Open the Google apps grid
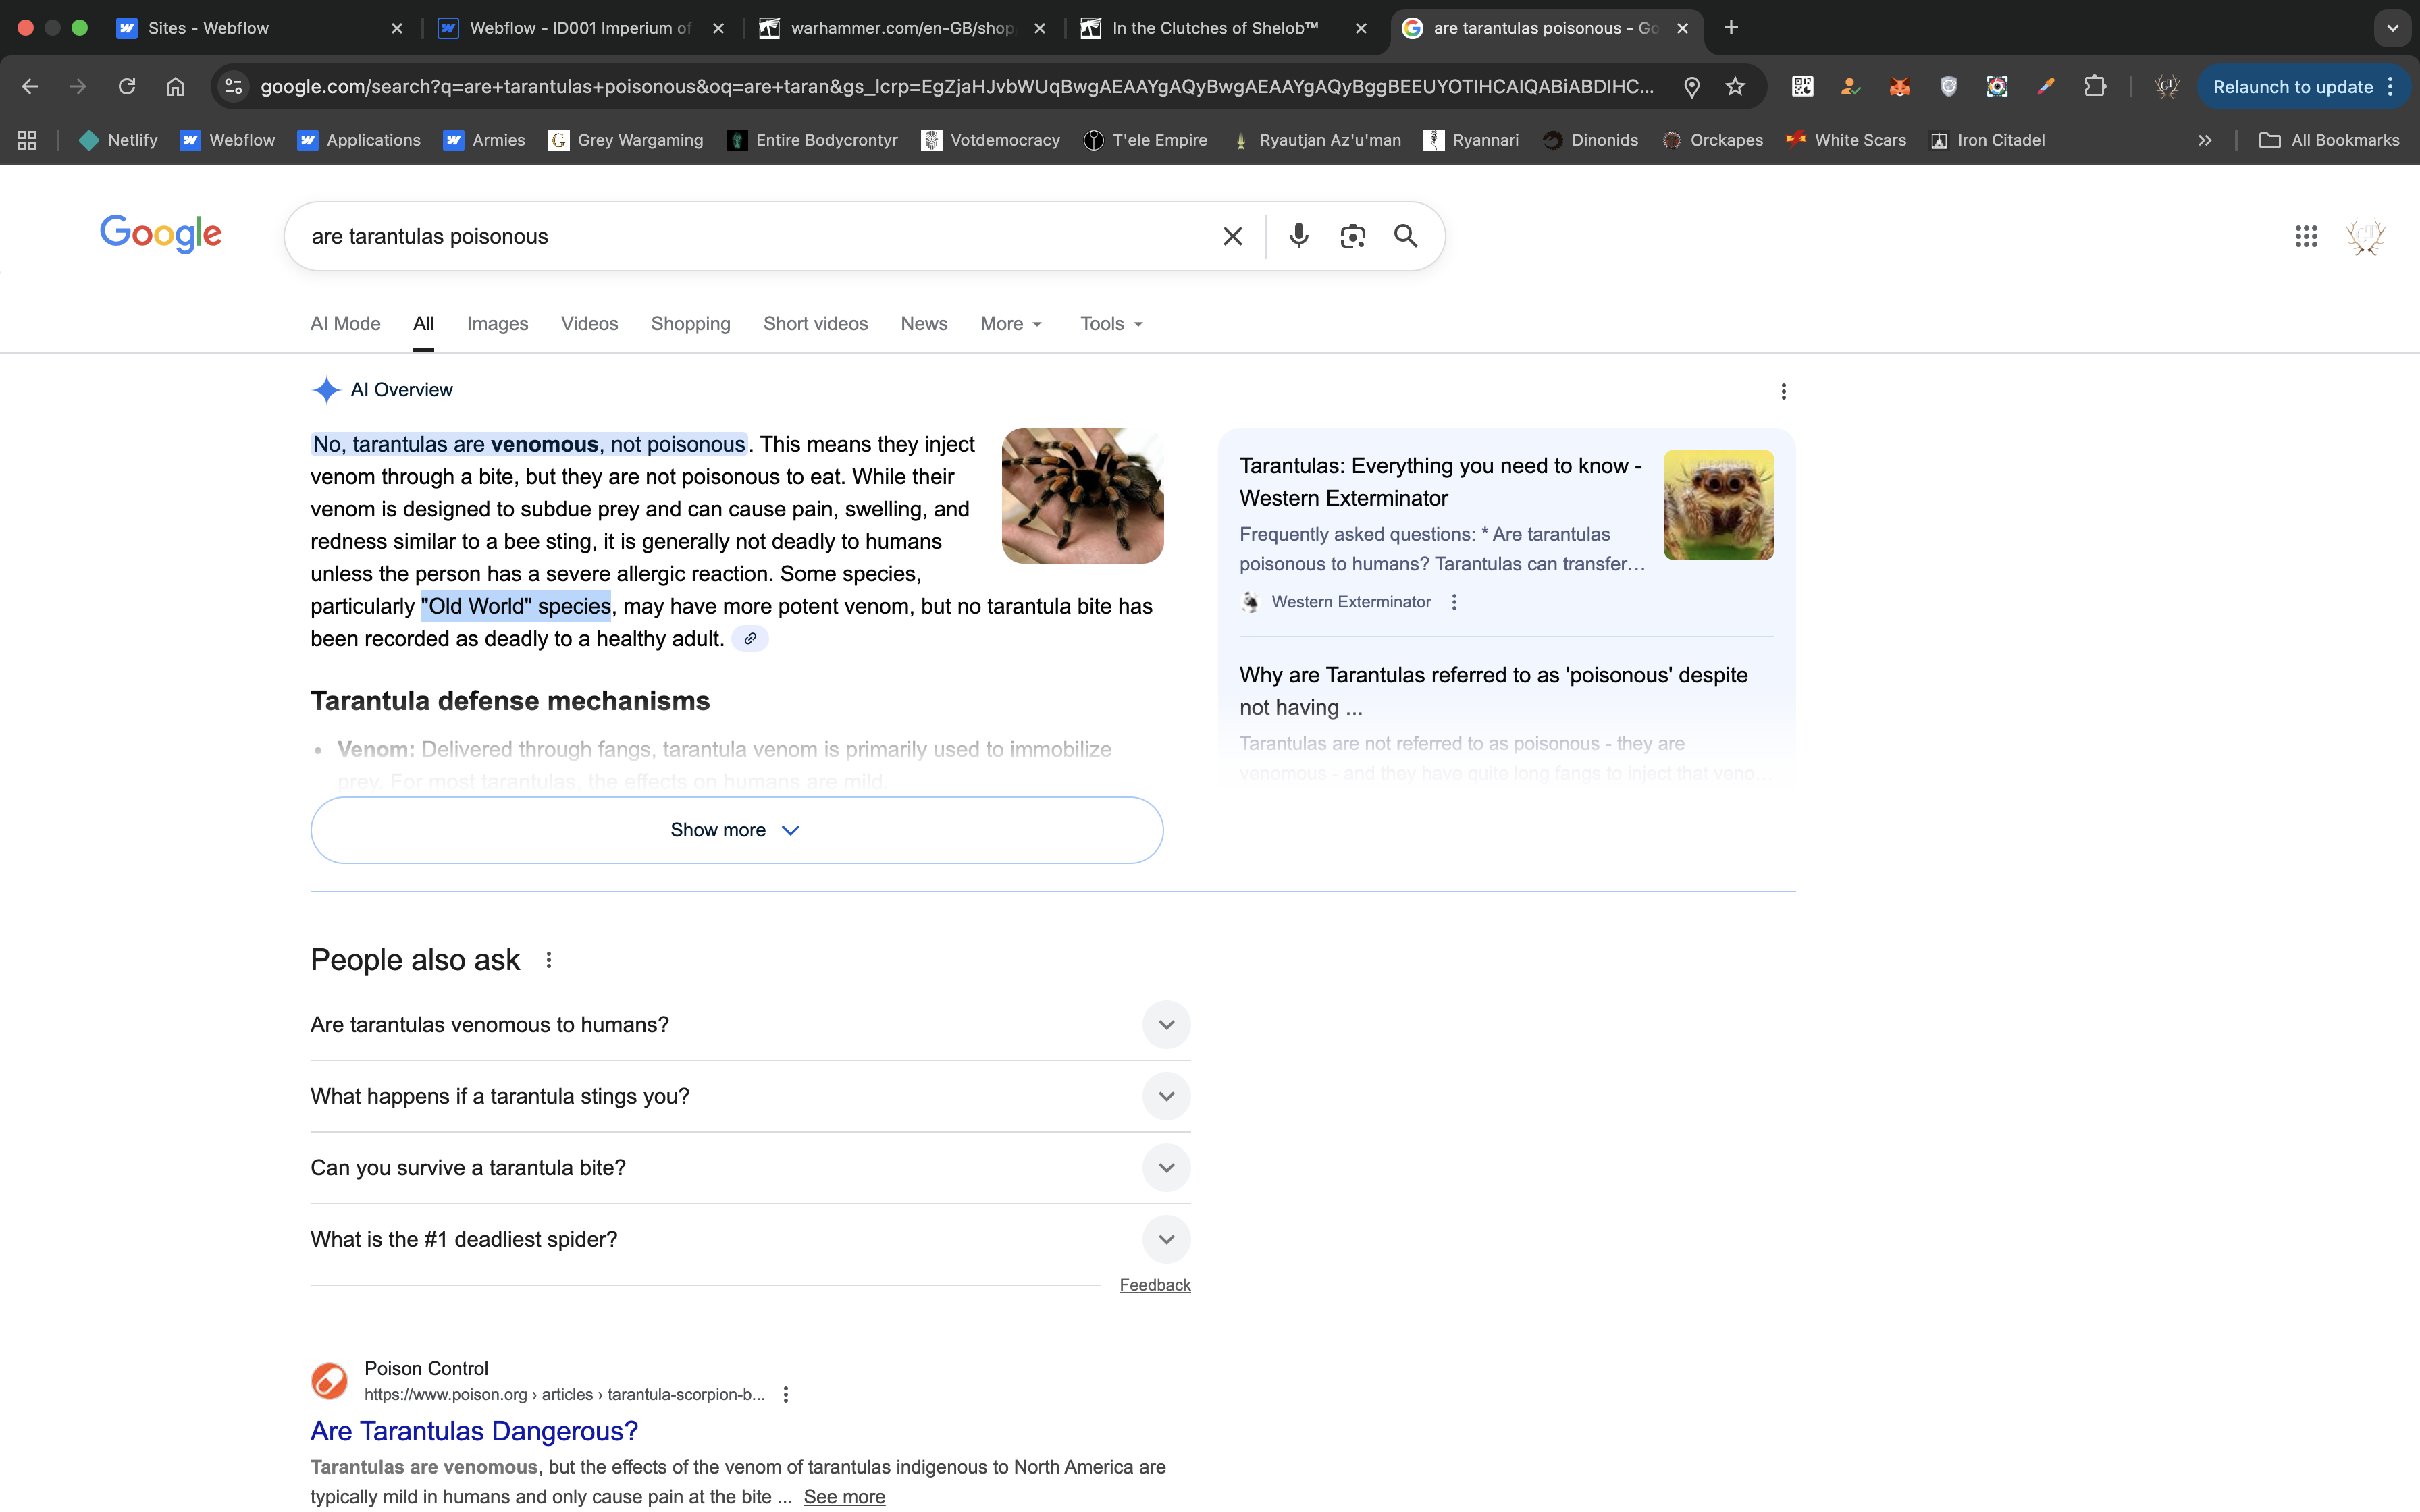 (2305, 236)
